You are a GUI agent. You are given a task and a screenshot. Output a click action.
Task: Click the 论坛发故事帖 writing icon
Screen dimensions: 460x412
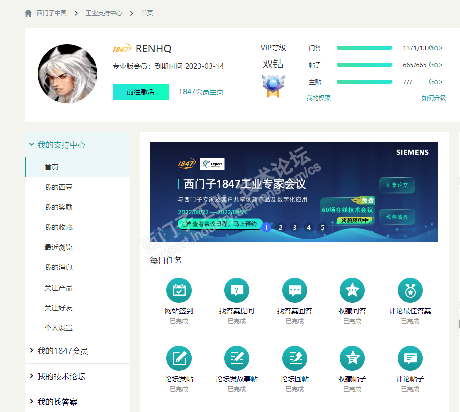point(237,358)
